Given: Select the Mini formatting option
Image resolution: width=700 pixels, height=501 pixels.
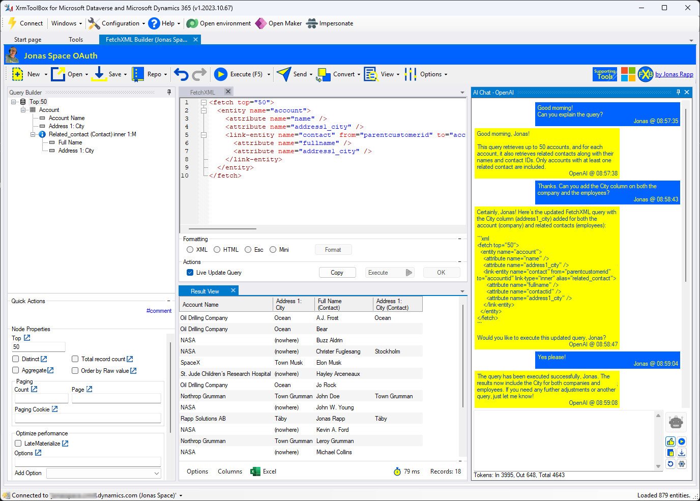Looking at the screenshot, I should pyautogui.click(x=273, y=250).
